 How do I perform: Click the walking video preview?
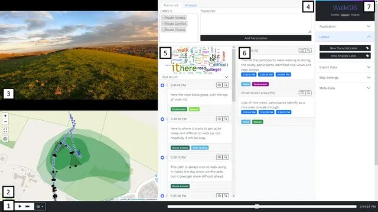tap(79, 55)
